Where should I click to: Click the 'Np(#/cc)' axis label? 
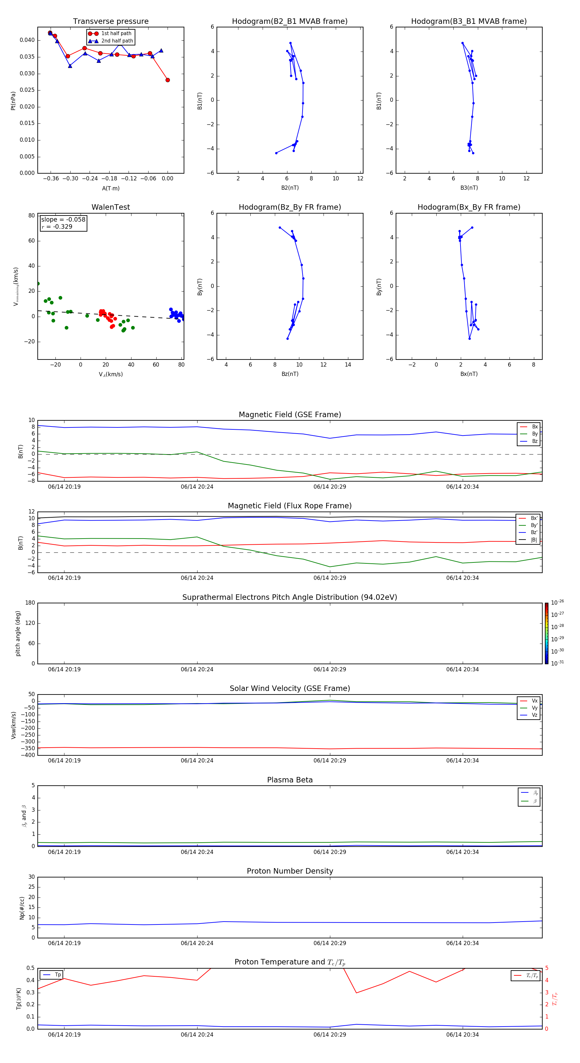click(22, 908)
